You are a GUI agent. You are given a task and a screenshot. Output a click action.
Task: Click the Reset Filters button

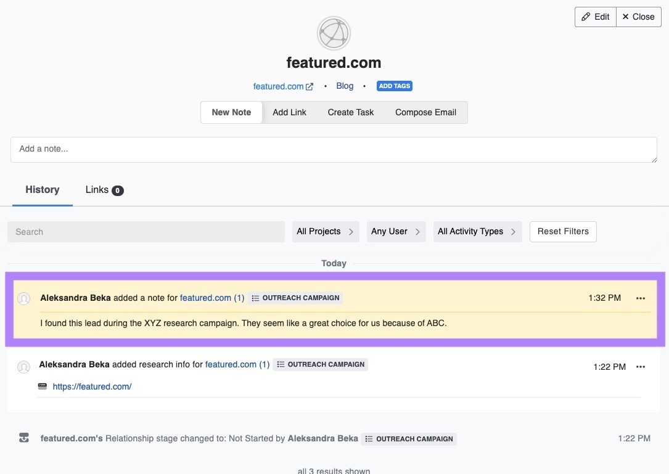(563, 231)
